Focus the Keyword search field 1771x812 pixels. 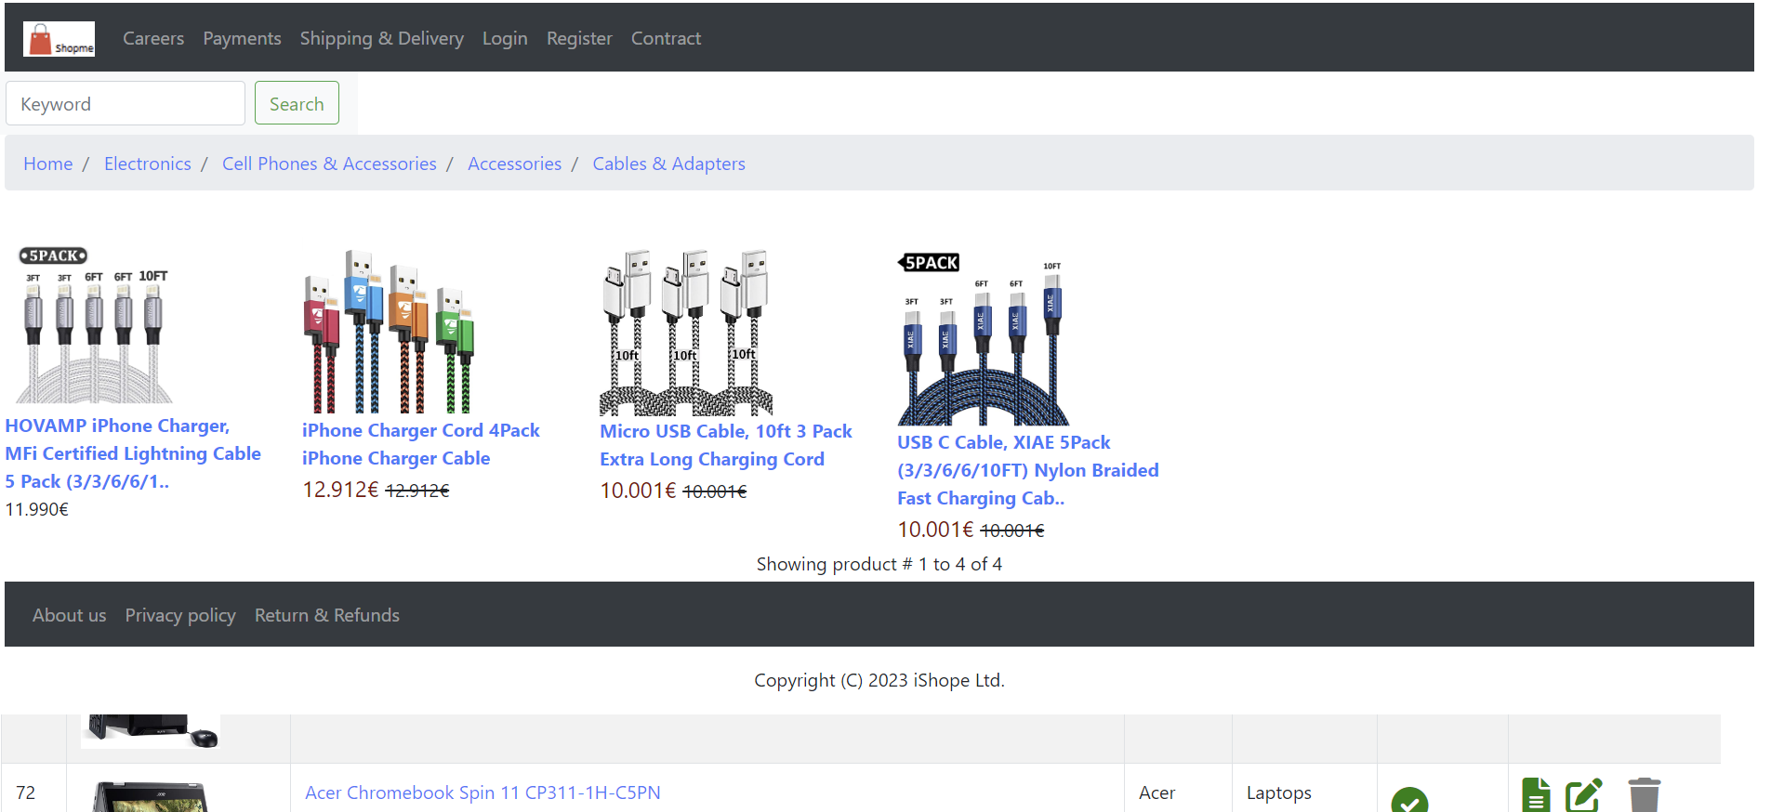pos(126,103)
